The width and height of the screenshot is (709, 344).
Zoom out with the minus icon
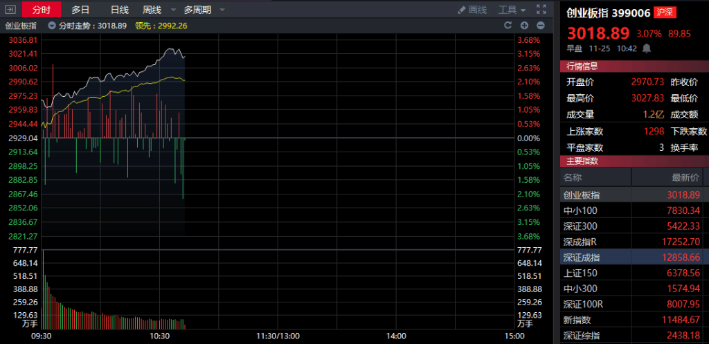point(541,26)
